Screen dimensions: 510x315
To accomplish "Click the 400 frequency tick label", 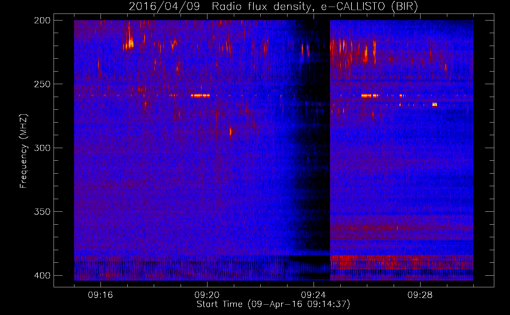I will (42, 275).
